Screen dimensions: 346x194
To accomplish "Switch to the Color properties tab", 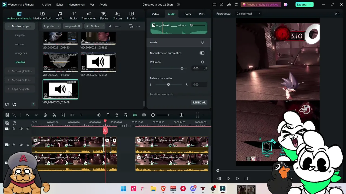I will (188, 14).
